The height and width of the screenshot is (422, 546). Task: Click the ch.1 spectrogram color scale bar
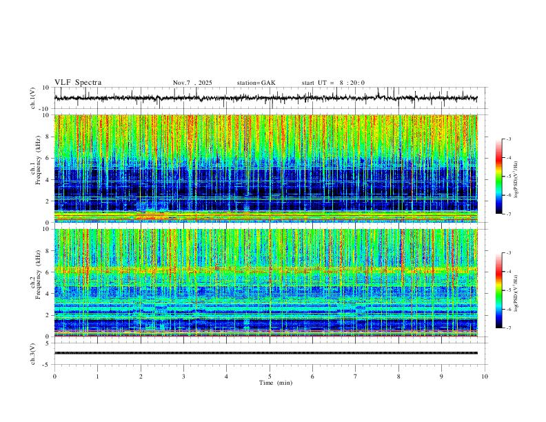tap(498, 177)
